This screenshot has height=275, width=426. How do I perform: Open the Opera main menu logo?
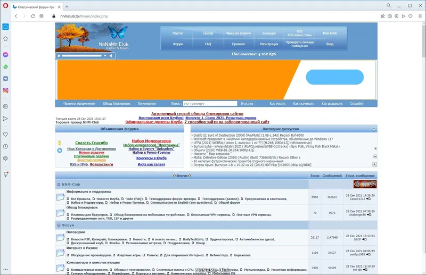click(x=5, y=6)
